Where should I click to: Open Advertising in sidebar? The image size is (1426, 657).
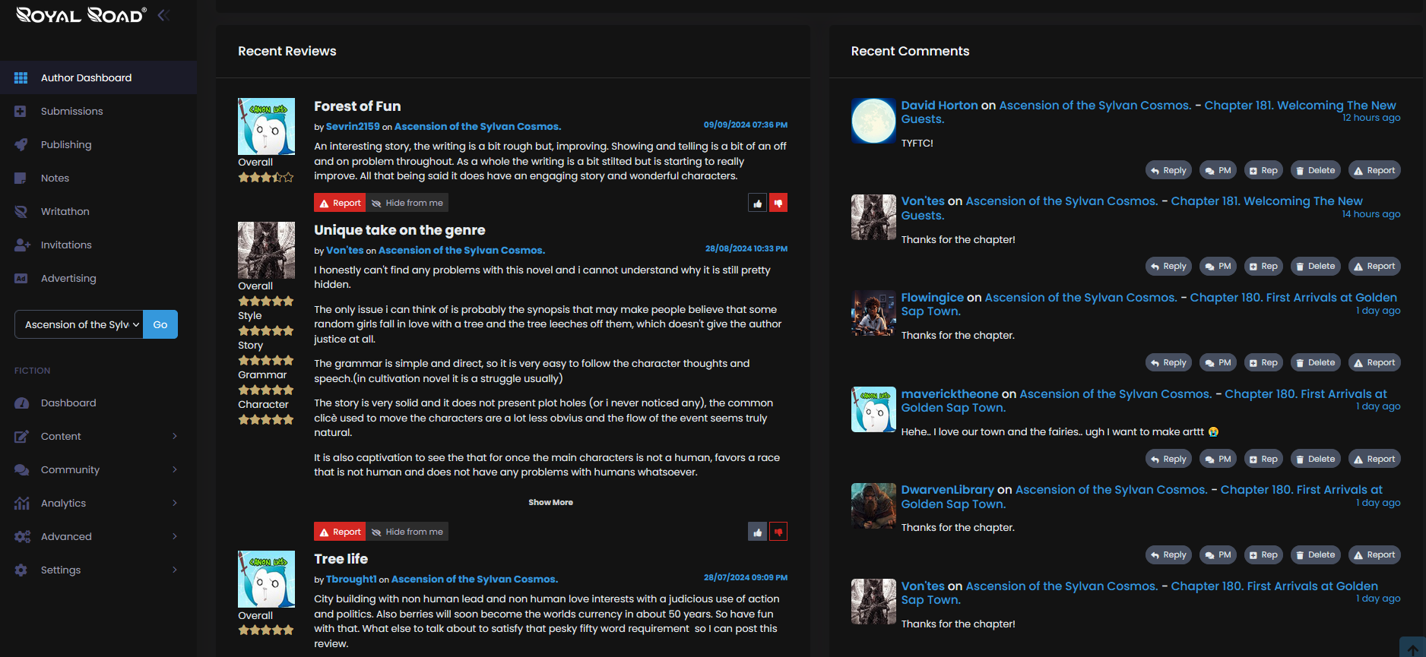pos(68,278)
